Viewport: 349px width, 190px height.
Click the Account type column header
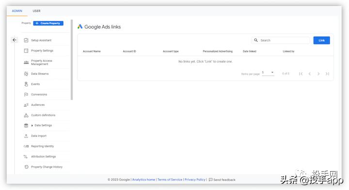point(171,51)
